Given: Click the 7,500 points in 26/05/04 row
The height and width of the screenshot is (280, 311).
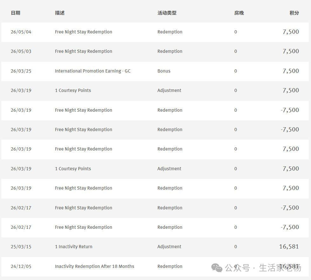Looking at the screenshot, I should (x=291, y=32).
